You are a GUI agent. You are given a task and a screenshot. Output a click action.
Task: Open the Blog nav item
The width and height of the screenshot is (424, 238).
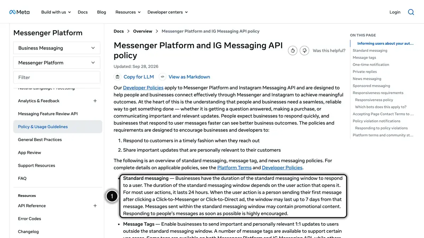[x=101, y=12]
